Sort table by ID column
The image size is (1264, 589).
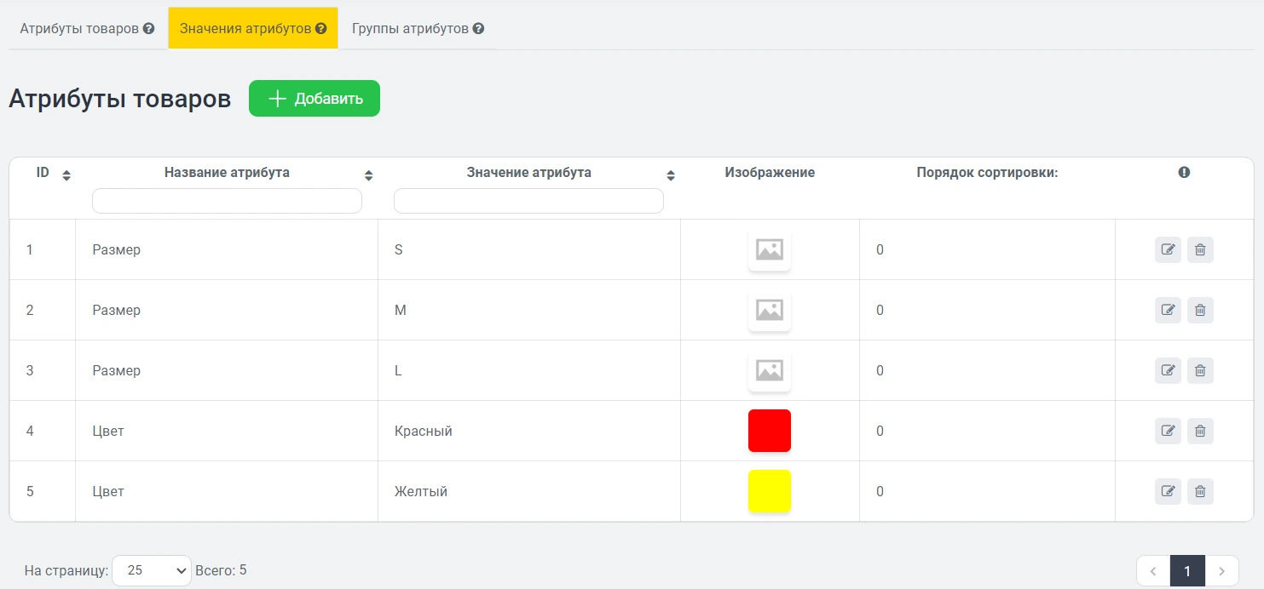click(66, 175)
